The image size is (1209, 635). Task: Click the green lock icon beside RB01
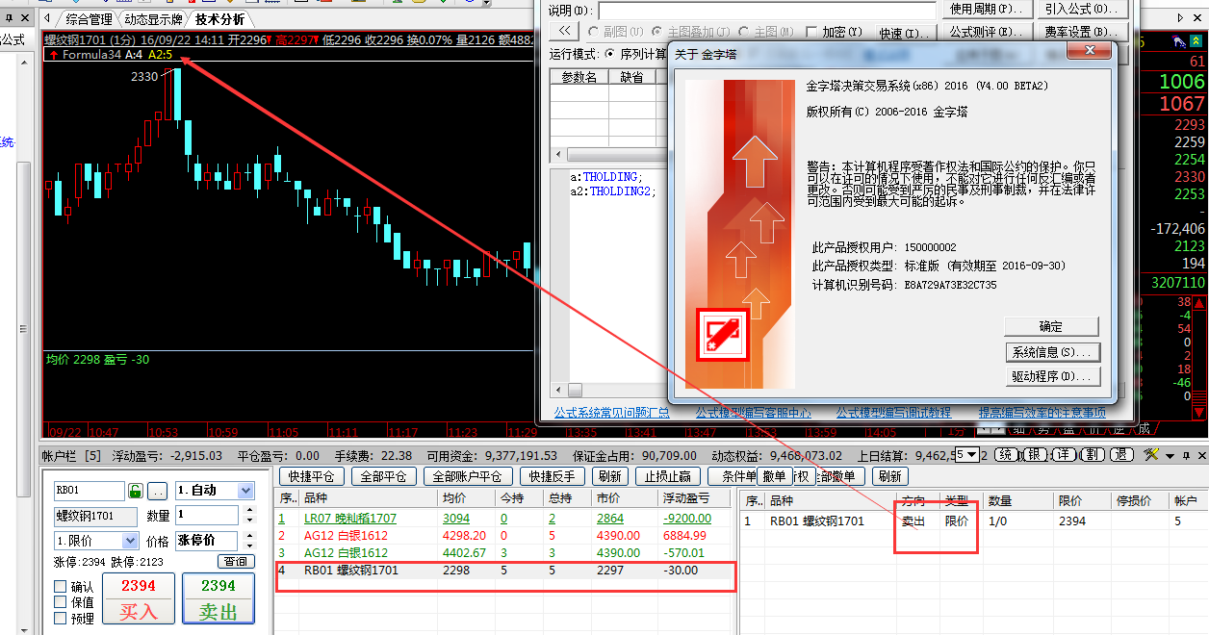click(x=136, y=491)
